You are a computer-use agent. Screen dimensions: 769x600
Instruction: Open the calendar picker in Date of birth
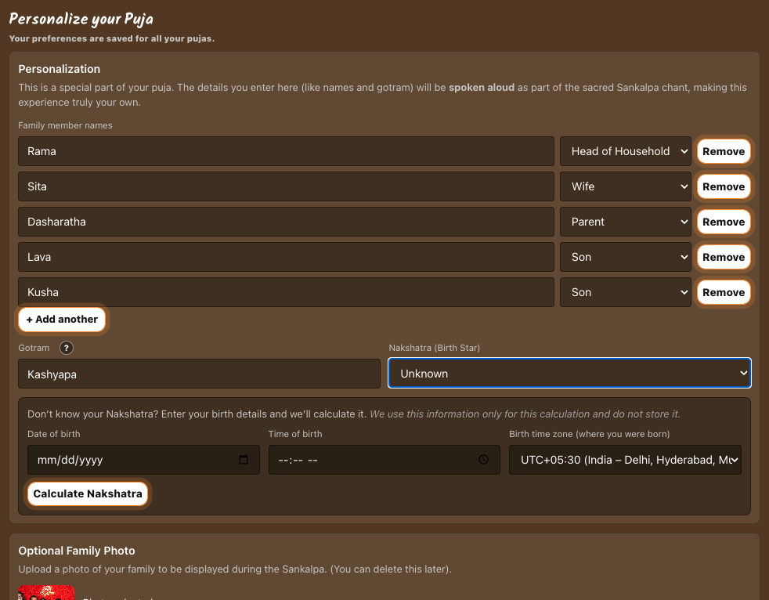coord(244,460)
